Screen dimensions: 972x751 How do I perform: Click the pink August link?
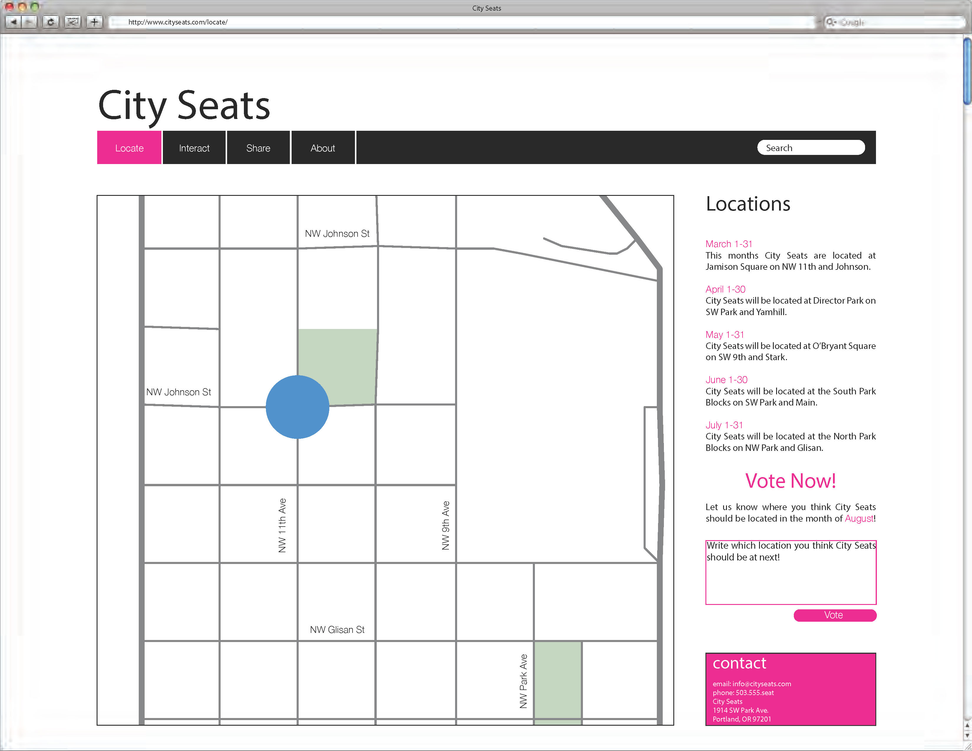[859, 518]
